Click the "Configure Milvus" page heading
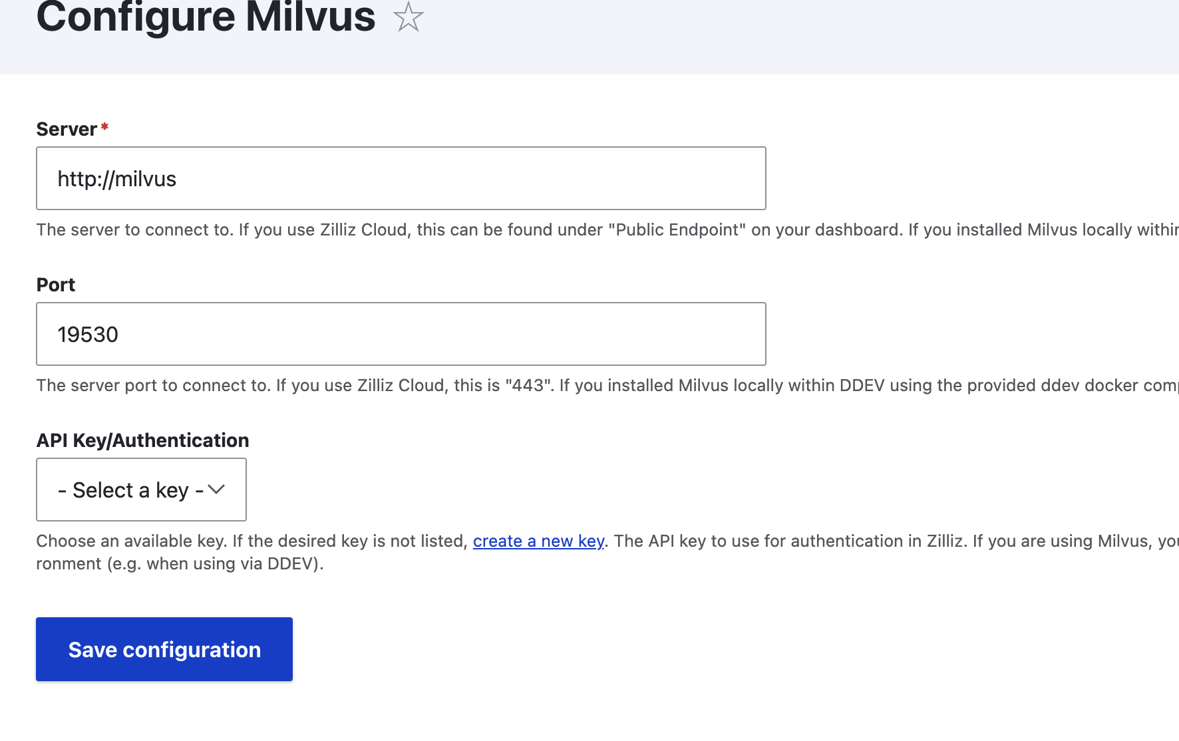This screenshot has height=741, width=1179. [206, 17]
